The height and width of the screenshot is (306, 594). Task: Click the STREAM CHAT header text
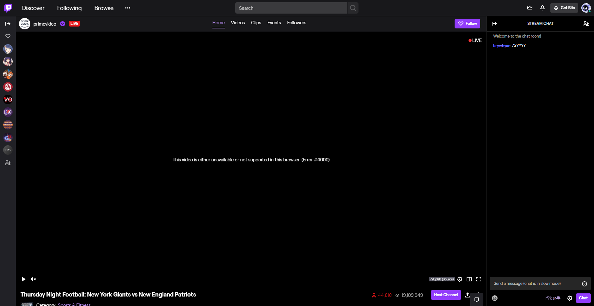coord(540,24)
